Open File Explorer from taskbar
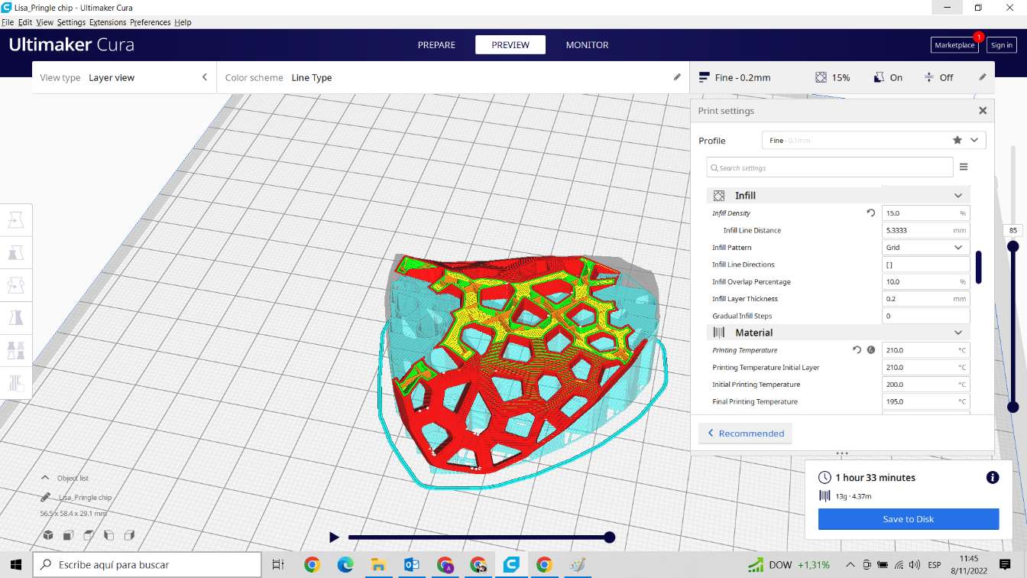The image size is (1027, 578). click(x=378, y=565)
